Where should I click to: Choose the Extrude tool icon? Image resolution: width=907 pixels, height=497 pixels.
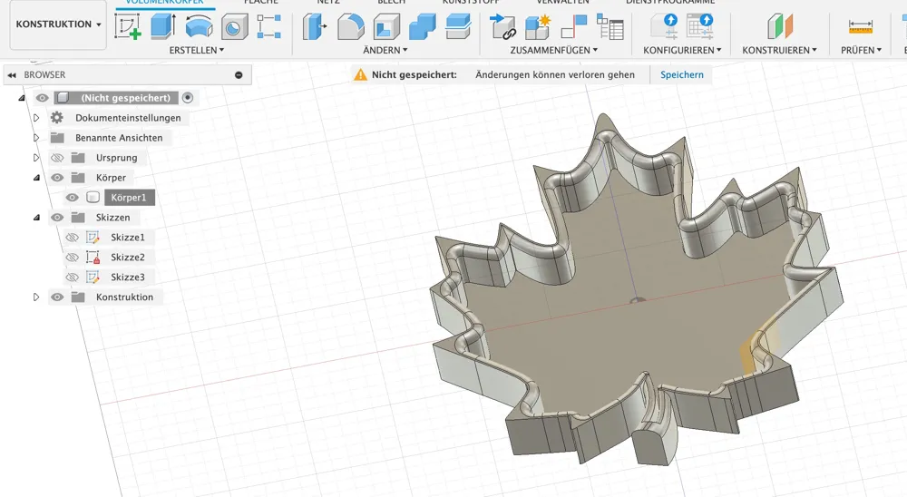[x=163, y=26]
